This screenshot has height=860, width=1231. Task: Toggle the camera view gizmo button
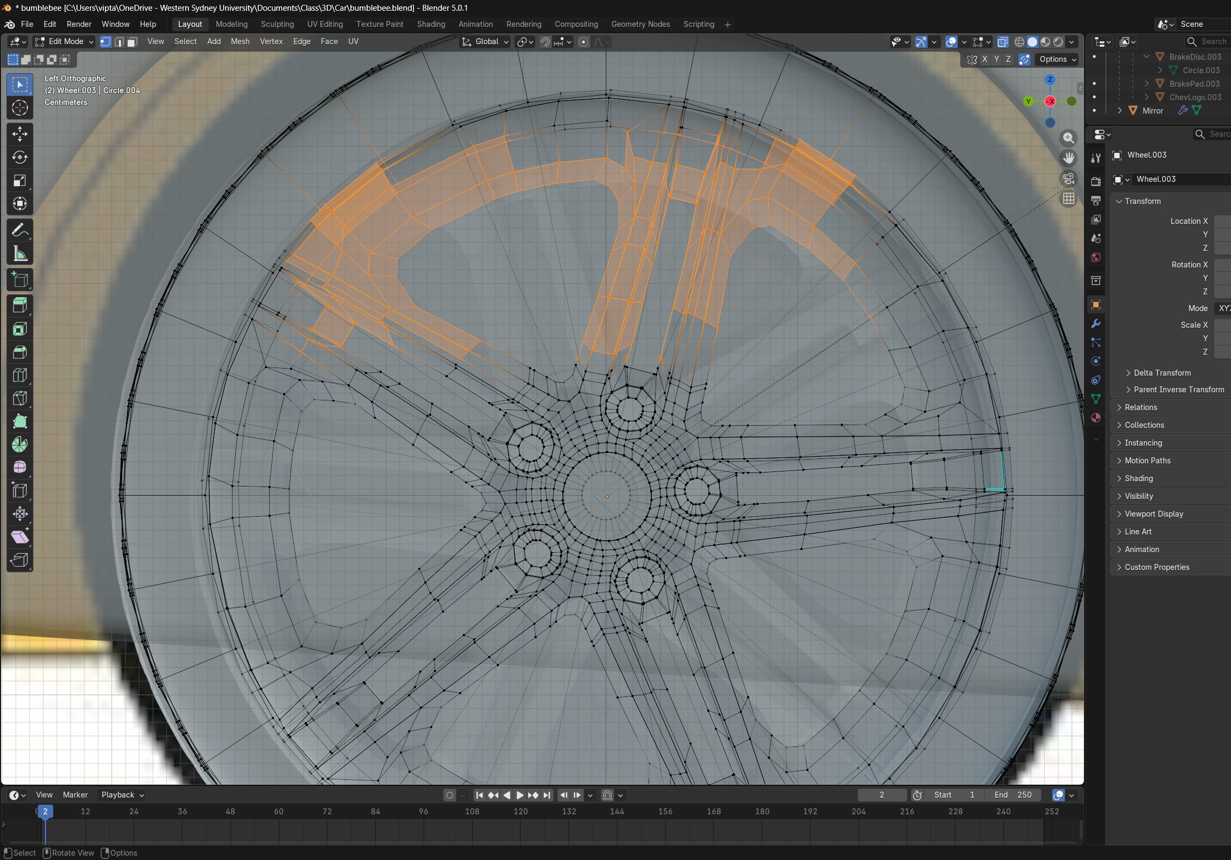tap(1068, 178)
